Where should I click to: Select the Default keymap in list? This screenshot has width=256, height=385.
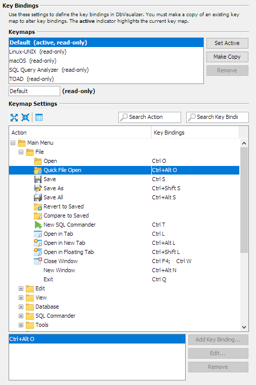106,42
